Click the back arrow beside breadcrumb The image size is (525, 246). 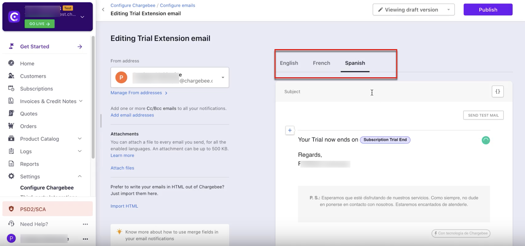103,9
